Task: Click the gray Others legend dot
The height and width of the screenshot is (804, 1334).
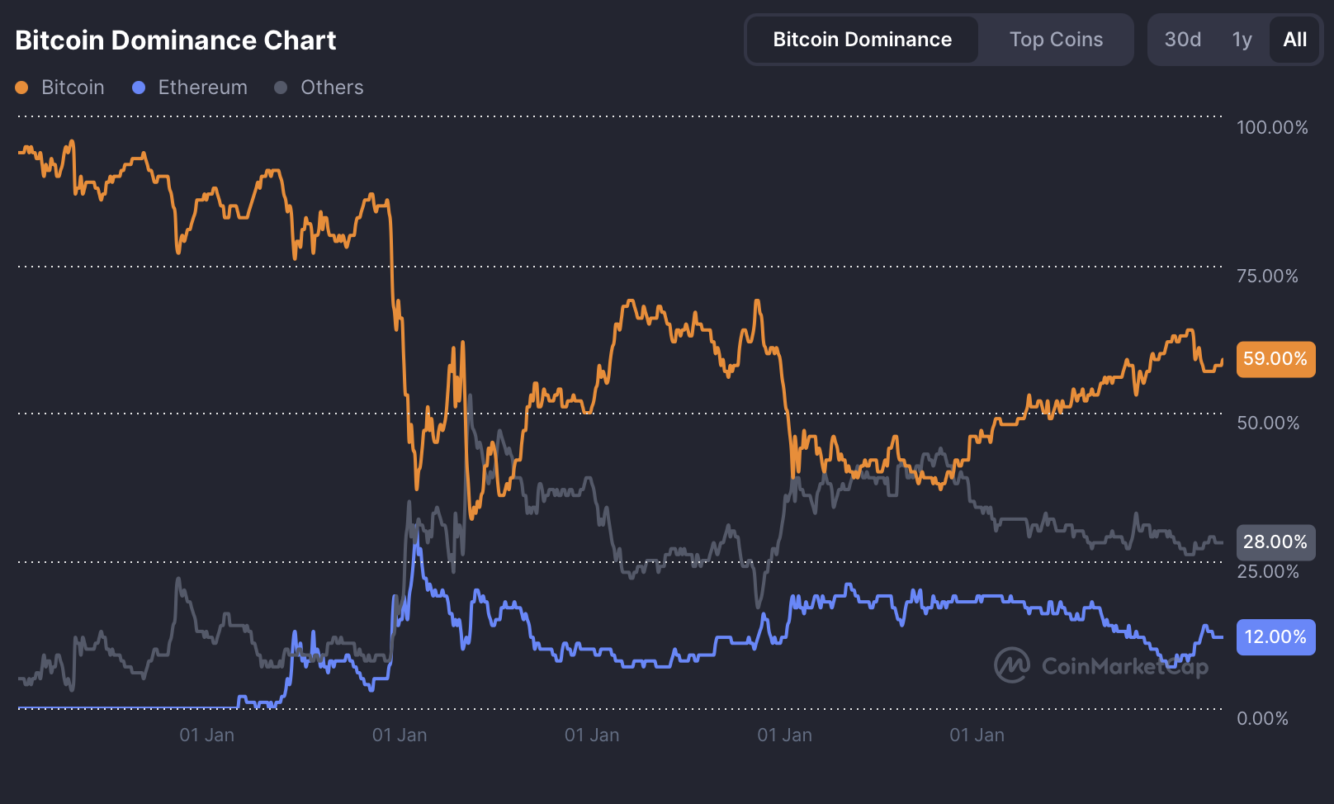Action: pyautogui.click(x=281, y=87)
